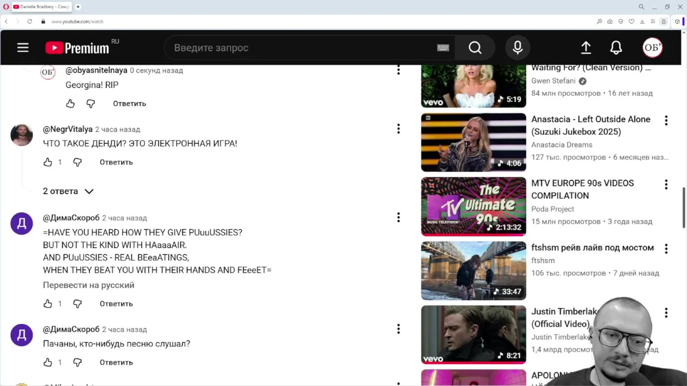Switch to Danielle Bradbery tab
This screenshot has width=687, height=386.
41,7
